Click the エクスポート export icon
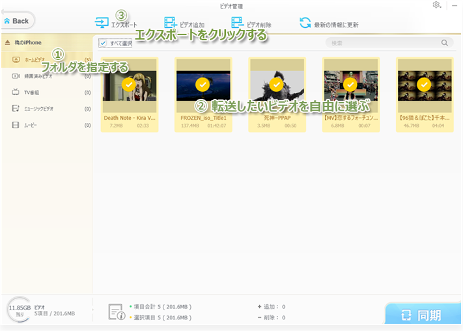Screen dimensions: 463x331 (102, 22)
